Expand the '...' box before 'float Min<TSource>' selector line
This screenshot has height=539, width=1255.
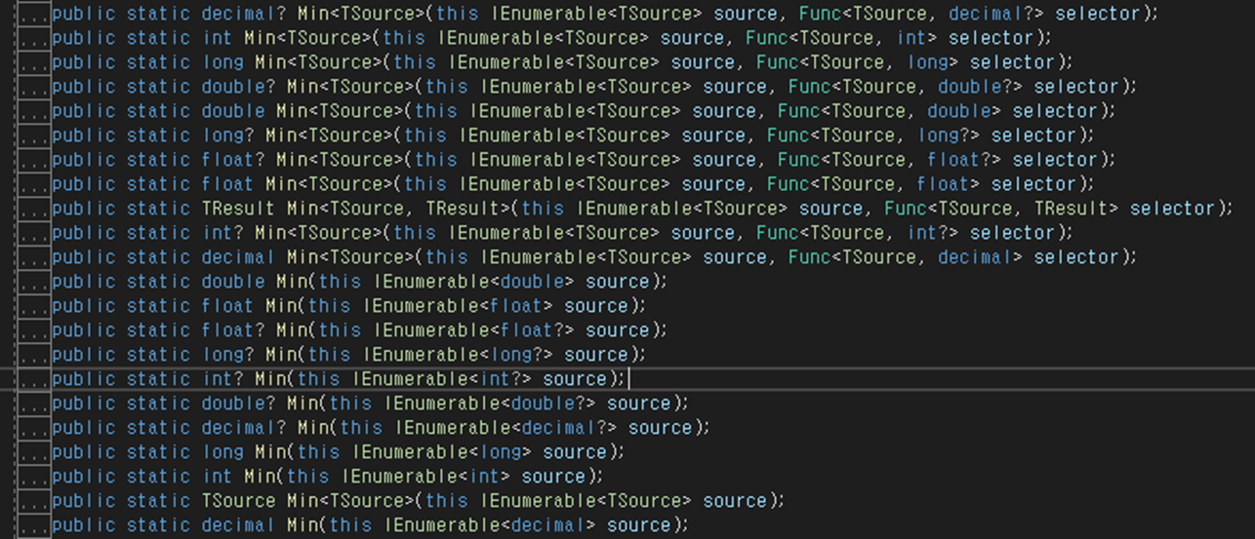pyautogui.click(x=35, y=185)
